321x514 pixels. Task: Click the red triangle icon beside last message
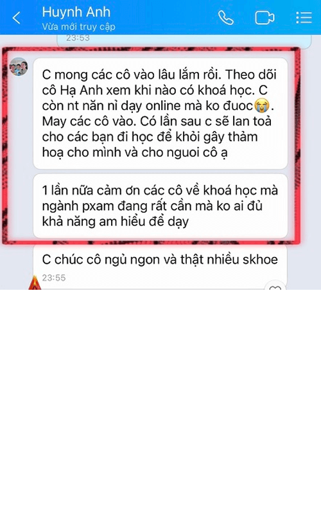(35, 283)
